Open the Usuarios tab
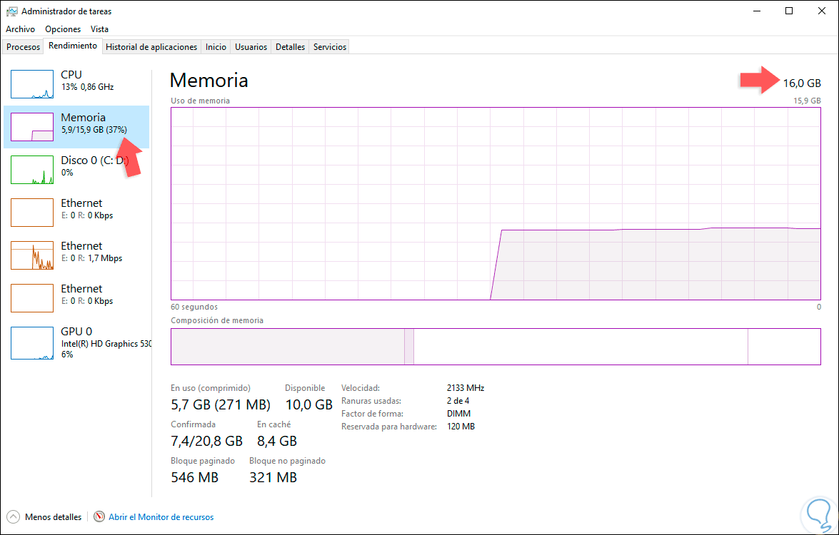 pyautogui.click(x=251, y=47)
